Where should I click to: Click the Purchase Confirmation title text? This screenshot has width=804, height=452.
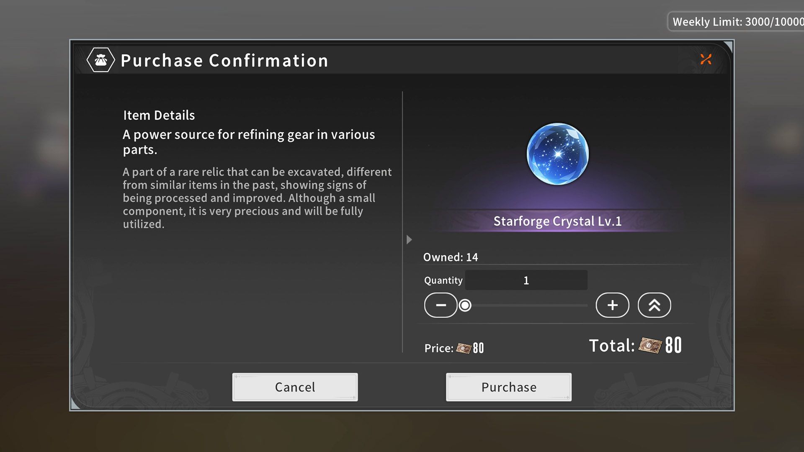(224, 60)
